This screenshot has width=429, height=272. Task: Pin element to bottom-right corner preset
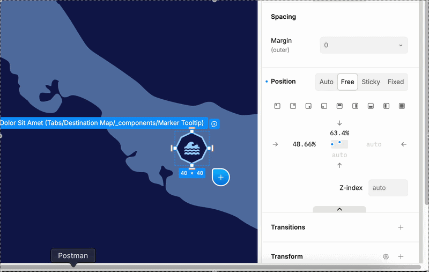click(308, 106)
